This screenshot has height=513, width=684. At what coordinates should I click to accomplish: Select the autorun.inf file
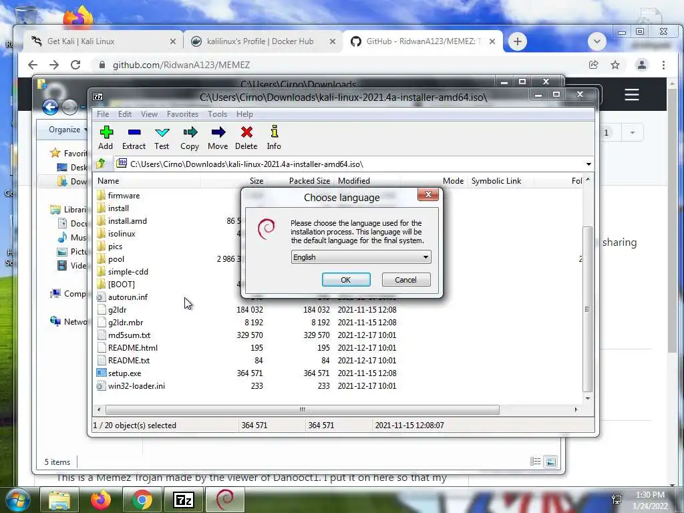128,297
